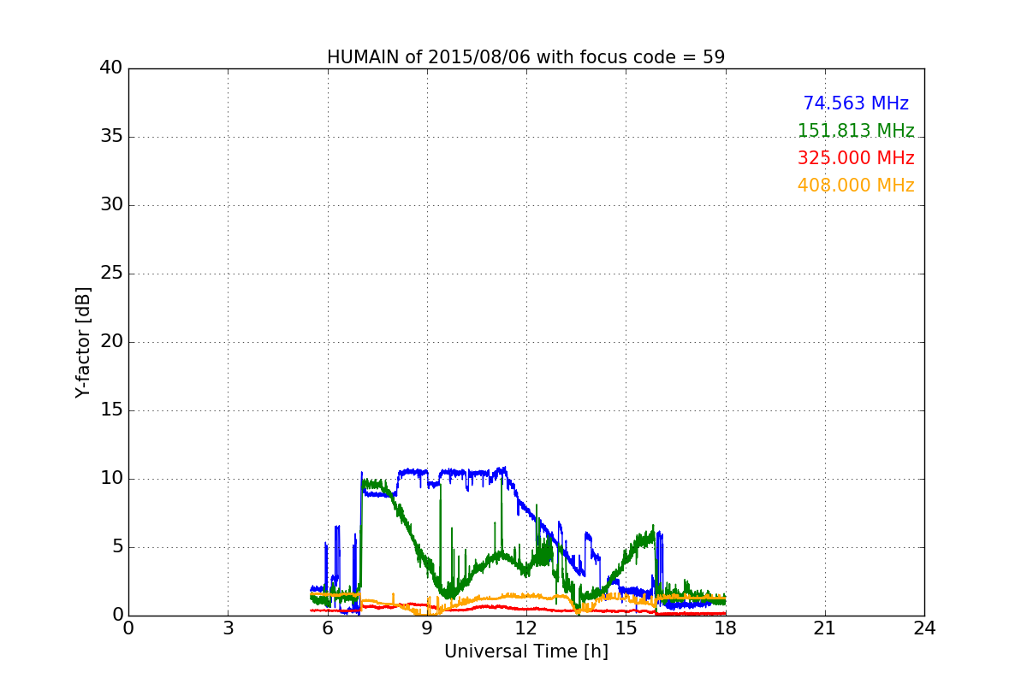Click y-axis tick value 35
Image resolution: width=1027 pixels, height=684 pixels.
pyautogui.click(x=111, y=137)
